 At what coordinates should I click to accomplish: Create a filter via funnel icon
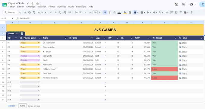pos(181,12)
